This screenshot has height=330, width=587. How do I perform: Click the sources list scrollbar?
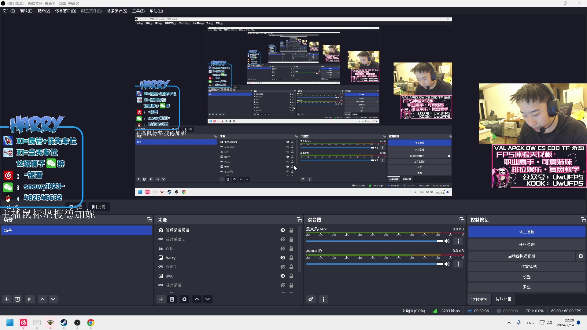point(300,249)
